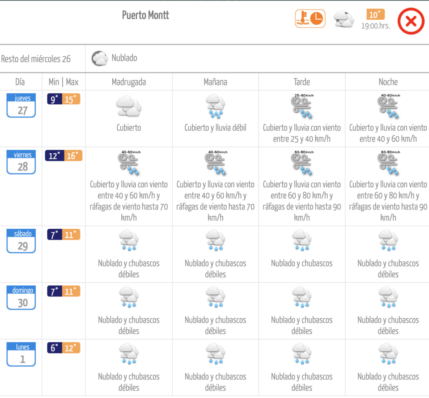Click the Madrugada column header
Screen dimensions: 429x398
click(129, 82)
